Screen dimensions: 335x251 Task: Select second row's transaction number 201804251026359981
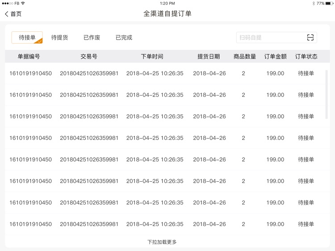(89, 95)
